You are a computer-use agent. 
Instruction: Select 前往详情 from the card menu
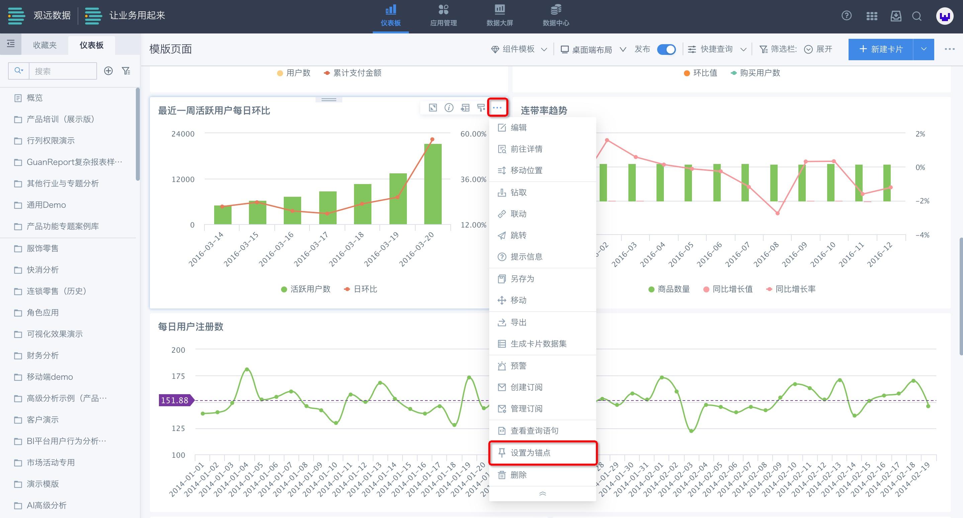point(542,149)
